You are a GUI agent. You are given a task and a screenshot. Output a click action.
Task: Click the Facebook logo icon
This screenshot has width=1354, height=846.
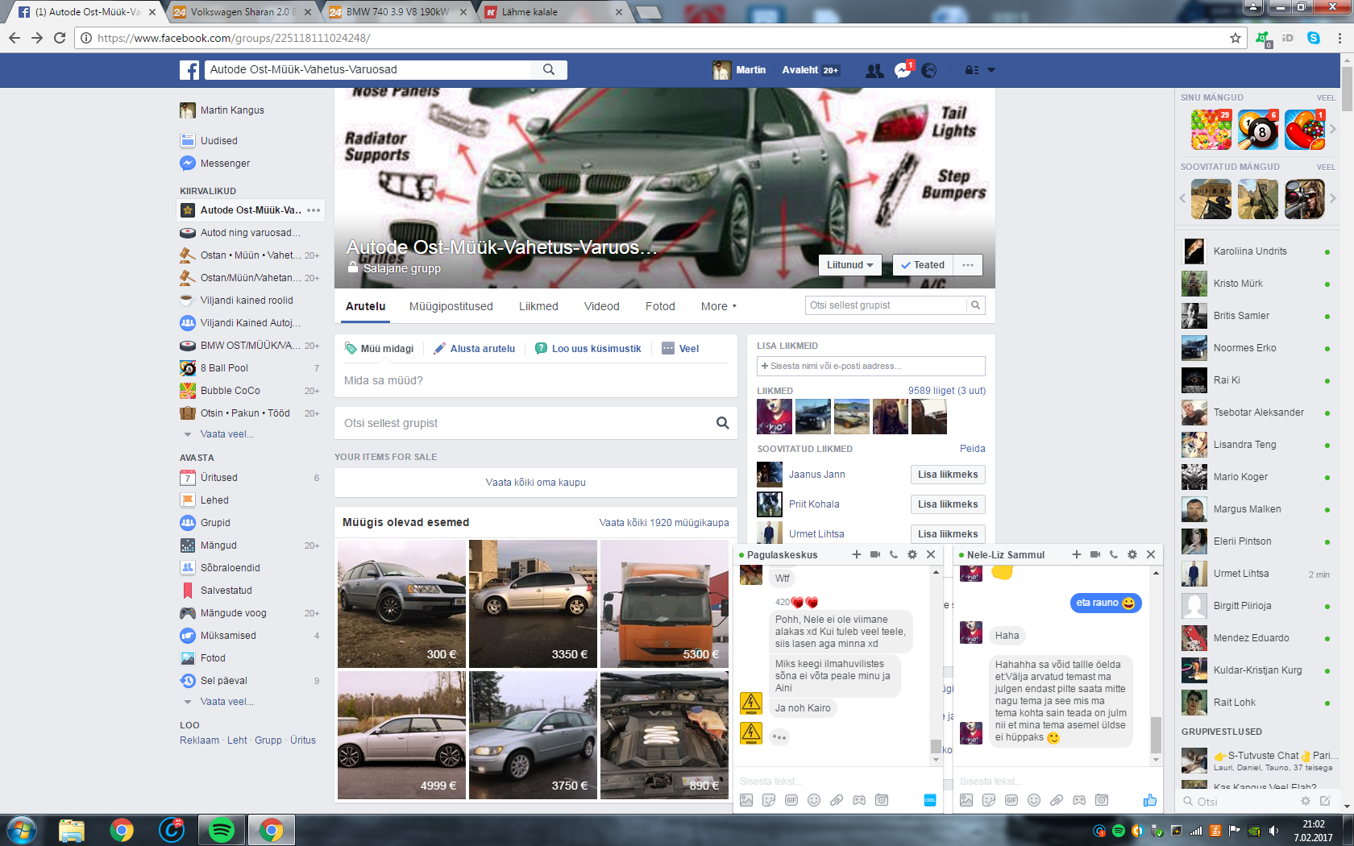[189, 70]
